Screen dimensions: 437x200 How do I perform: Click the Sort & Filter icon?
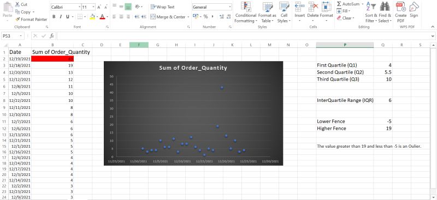pos(371,6)
